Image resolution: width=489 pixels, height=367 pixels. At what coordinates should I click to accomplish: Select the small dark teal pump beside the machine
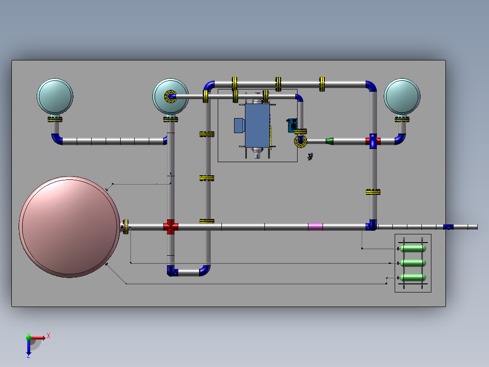click(292, 125)
